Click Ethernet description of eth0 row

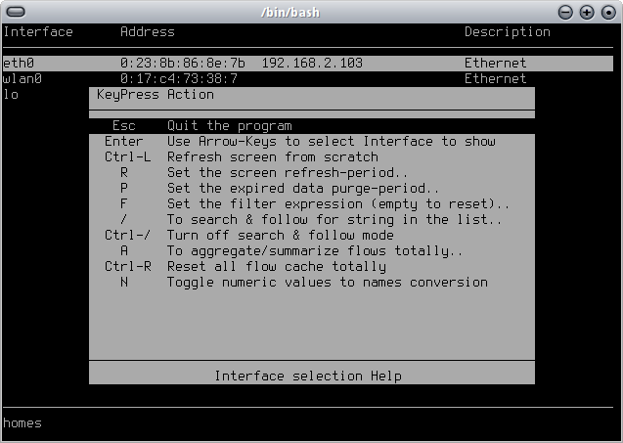pos(496,64)
